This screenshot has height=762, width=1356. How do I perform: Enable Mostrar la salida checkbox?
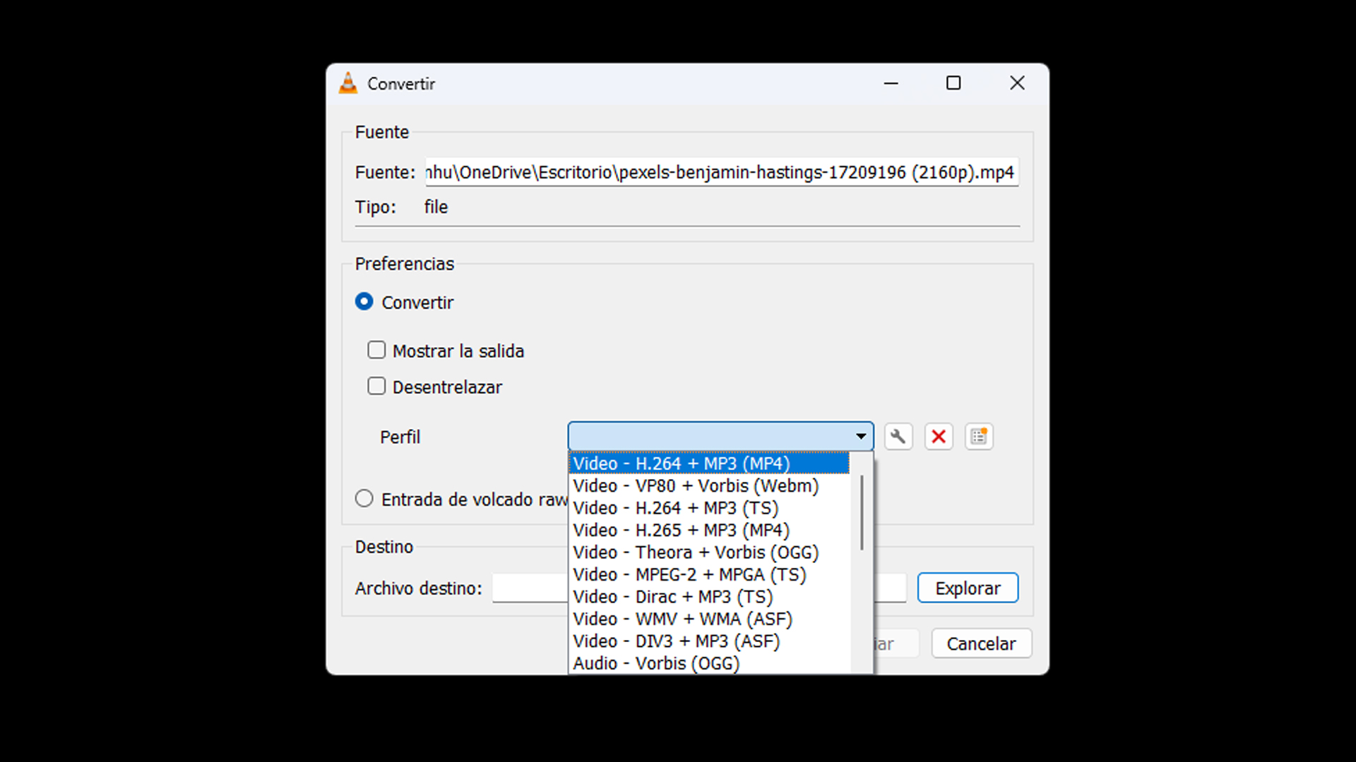click(376, 351)
